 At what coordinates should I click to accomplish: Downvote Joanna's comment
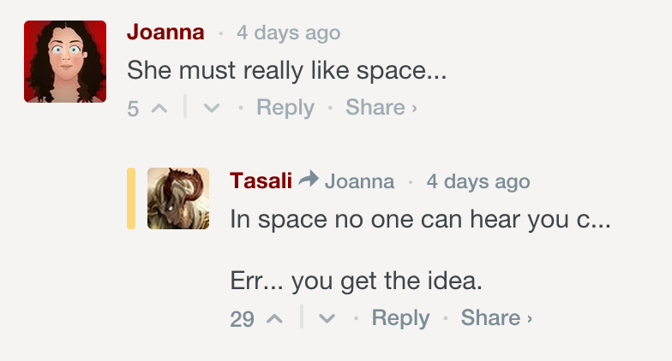pos(213,109)
